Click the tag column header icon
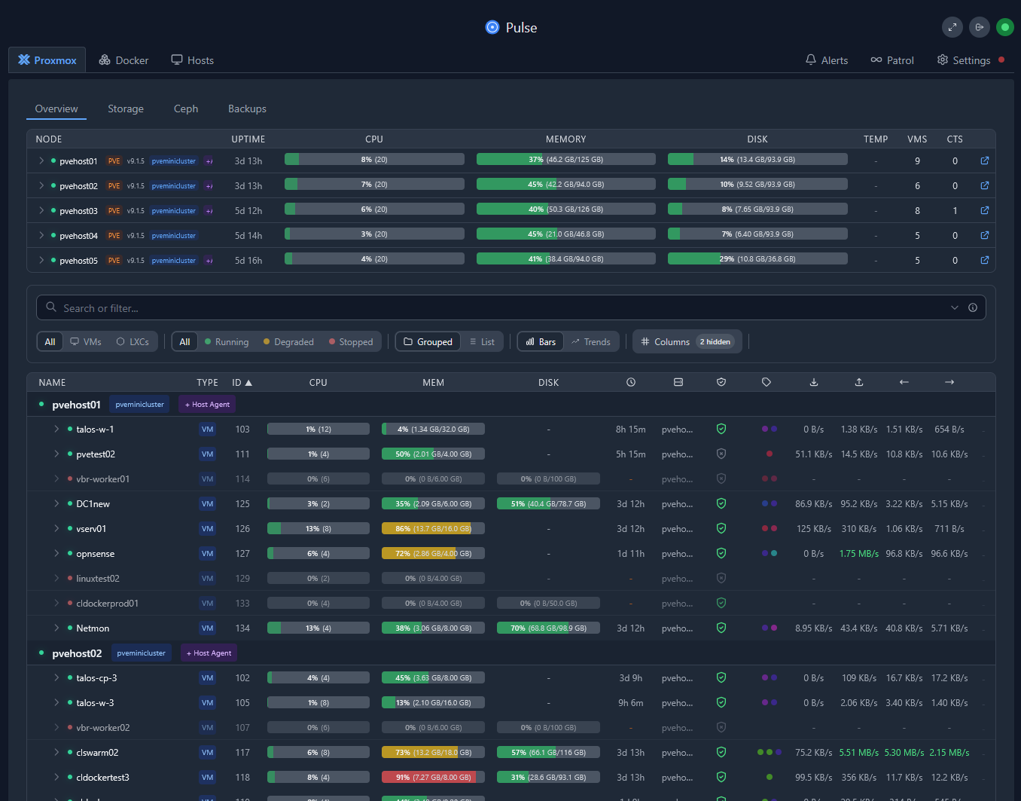The height and width of the screenshot is (801, 1021). (x=767, y=382)
